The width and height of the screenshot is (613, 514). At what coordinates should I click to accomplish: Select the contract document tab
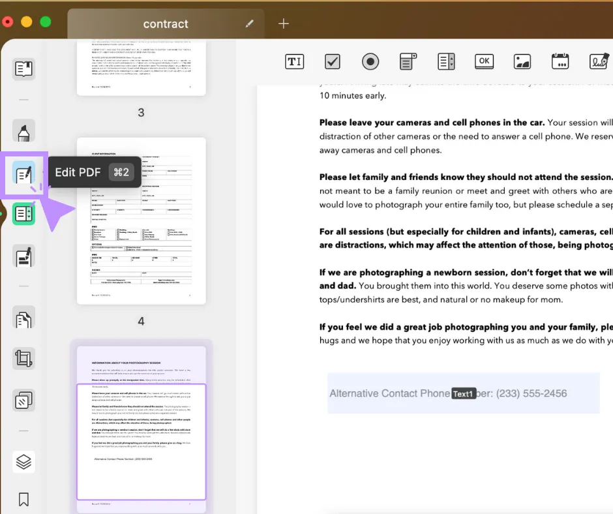(166, 23)
